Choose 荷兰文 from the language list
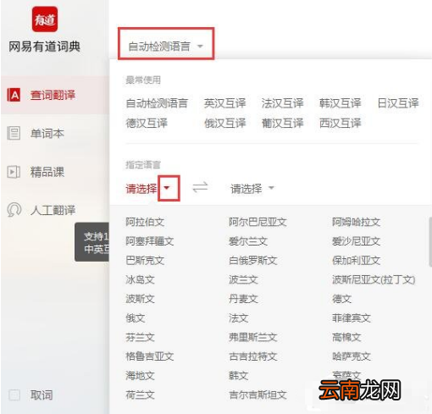The width and height of the screenshot is (432, 414). click(x=140, y=395)
